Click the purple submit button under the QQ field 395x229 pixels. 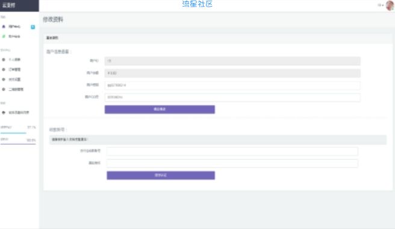pyautogui.click(x=160, y=109)
